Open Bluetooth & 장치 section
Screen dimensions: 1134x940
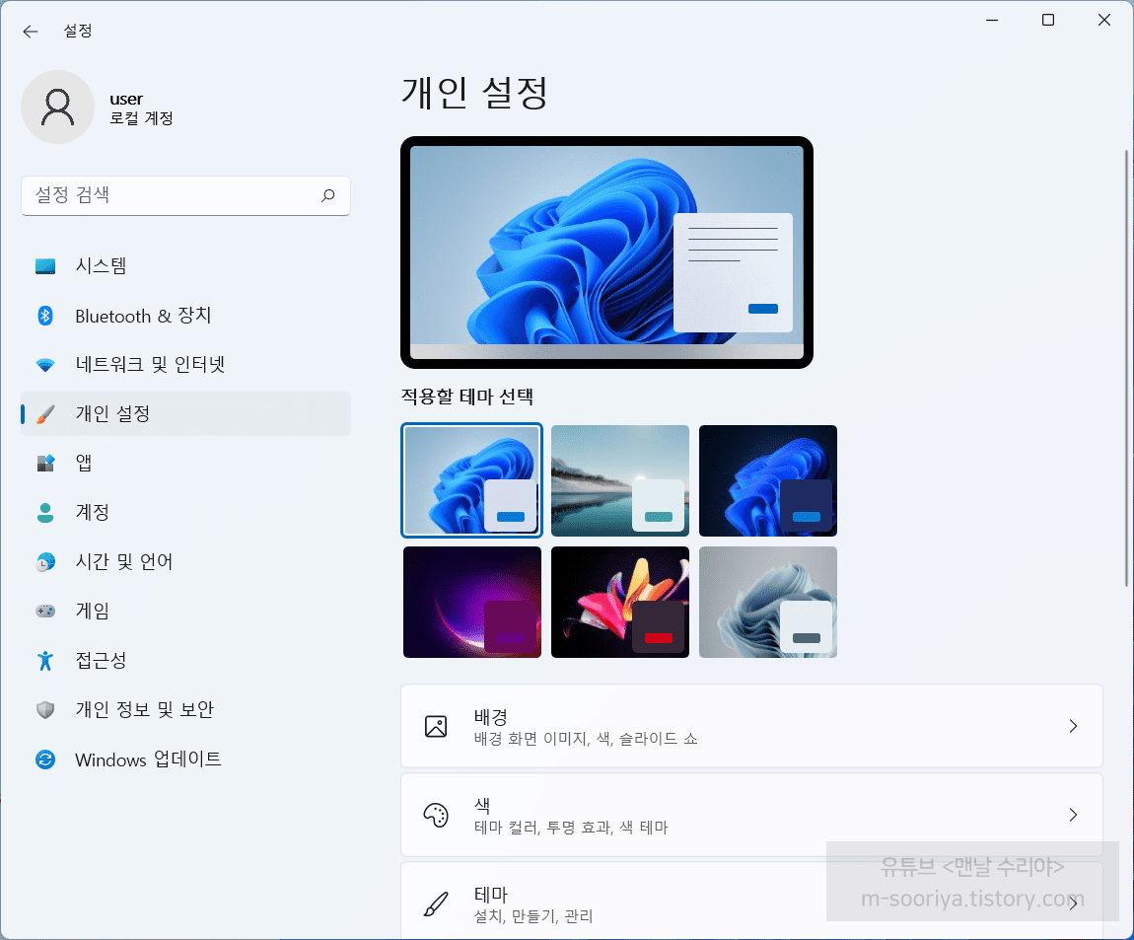click(x=185, y=316)
